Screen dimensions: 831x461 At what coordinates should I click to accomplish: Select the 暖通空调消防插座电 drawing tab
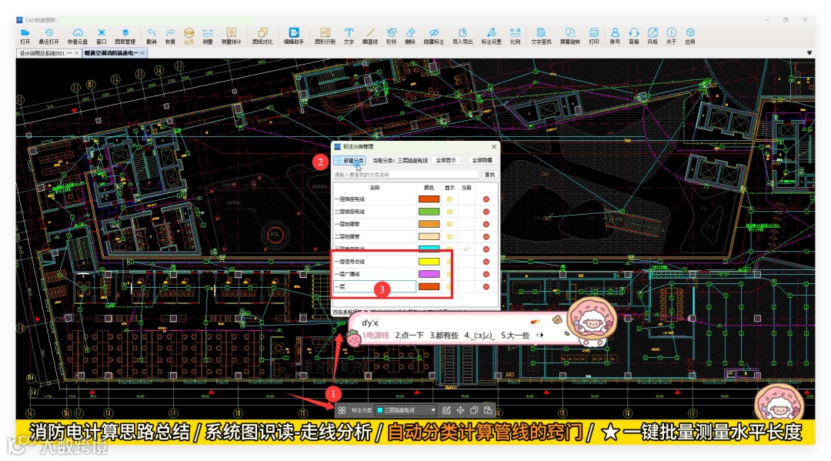[x=112, y=53]
